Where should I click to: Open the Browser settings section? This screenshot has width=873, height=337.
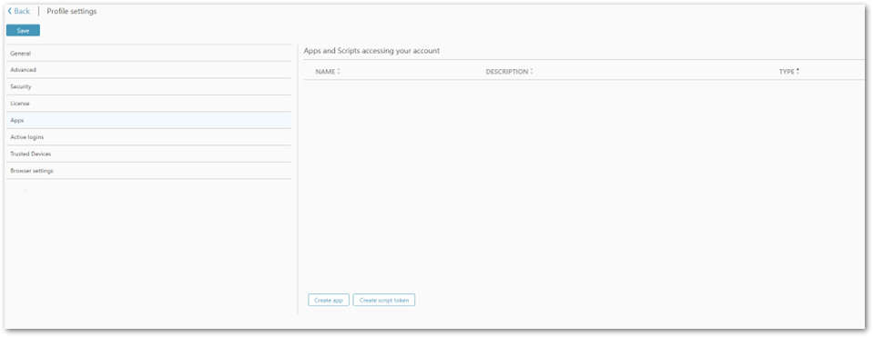(x=148, y=171)
